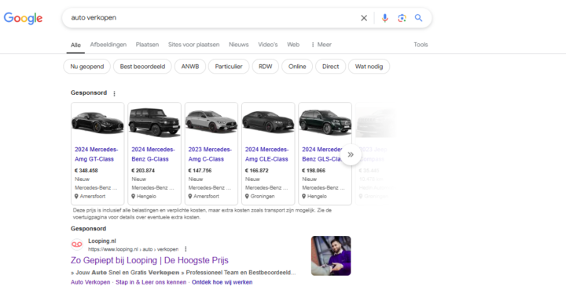Open the Mercedes-Amg C-Class car image
The width and height of the screenshot is (566, 297).
point(211,122)
